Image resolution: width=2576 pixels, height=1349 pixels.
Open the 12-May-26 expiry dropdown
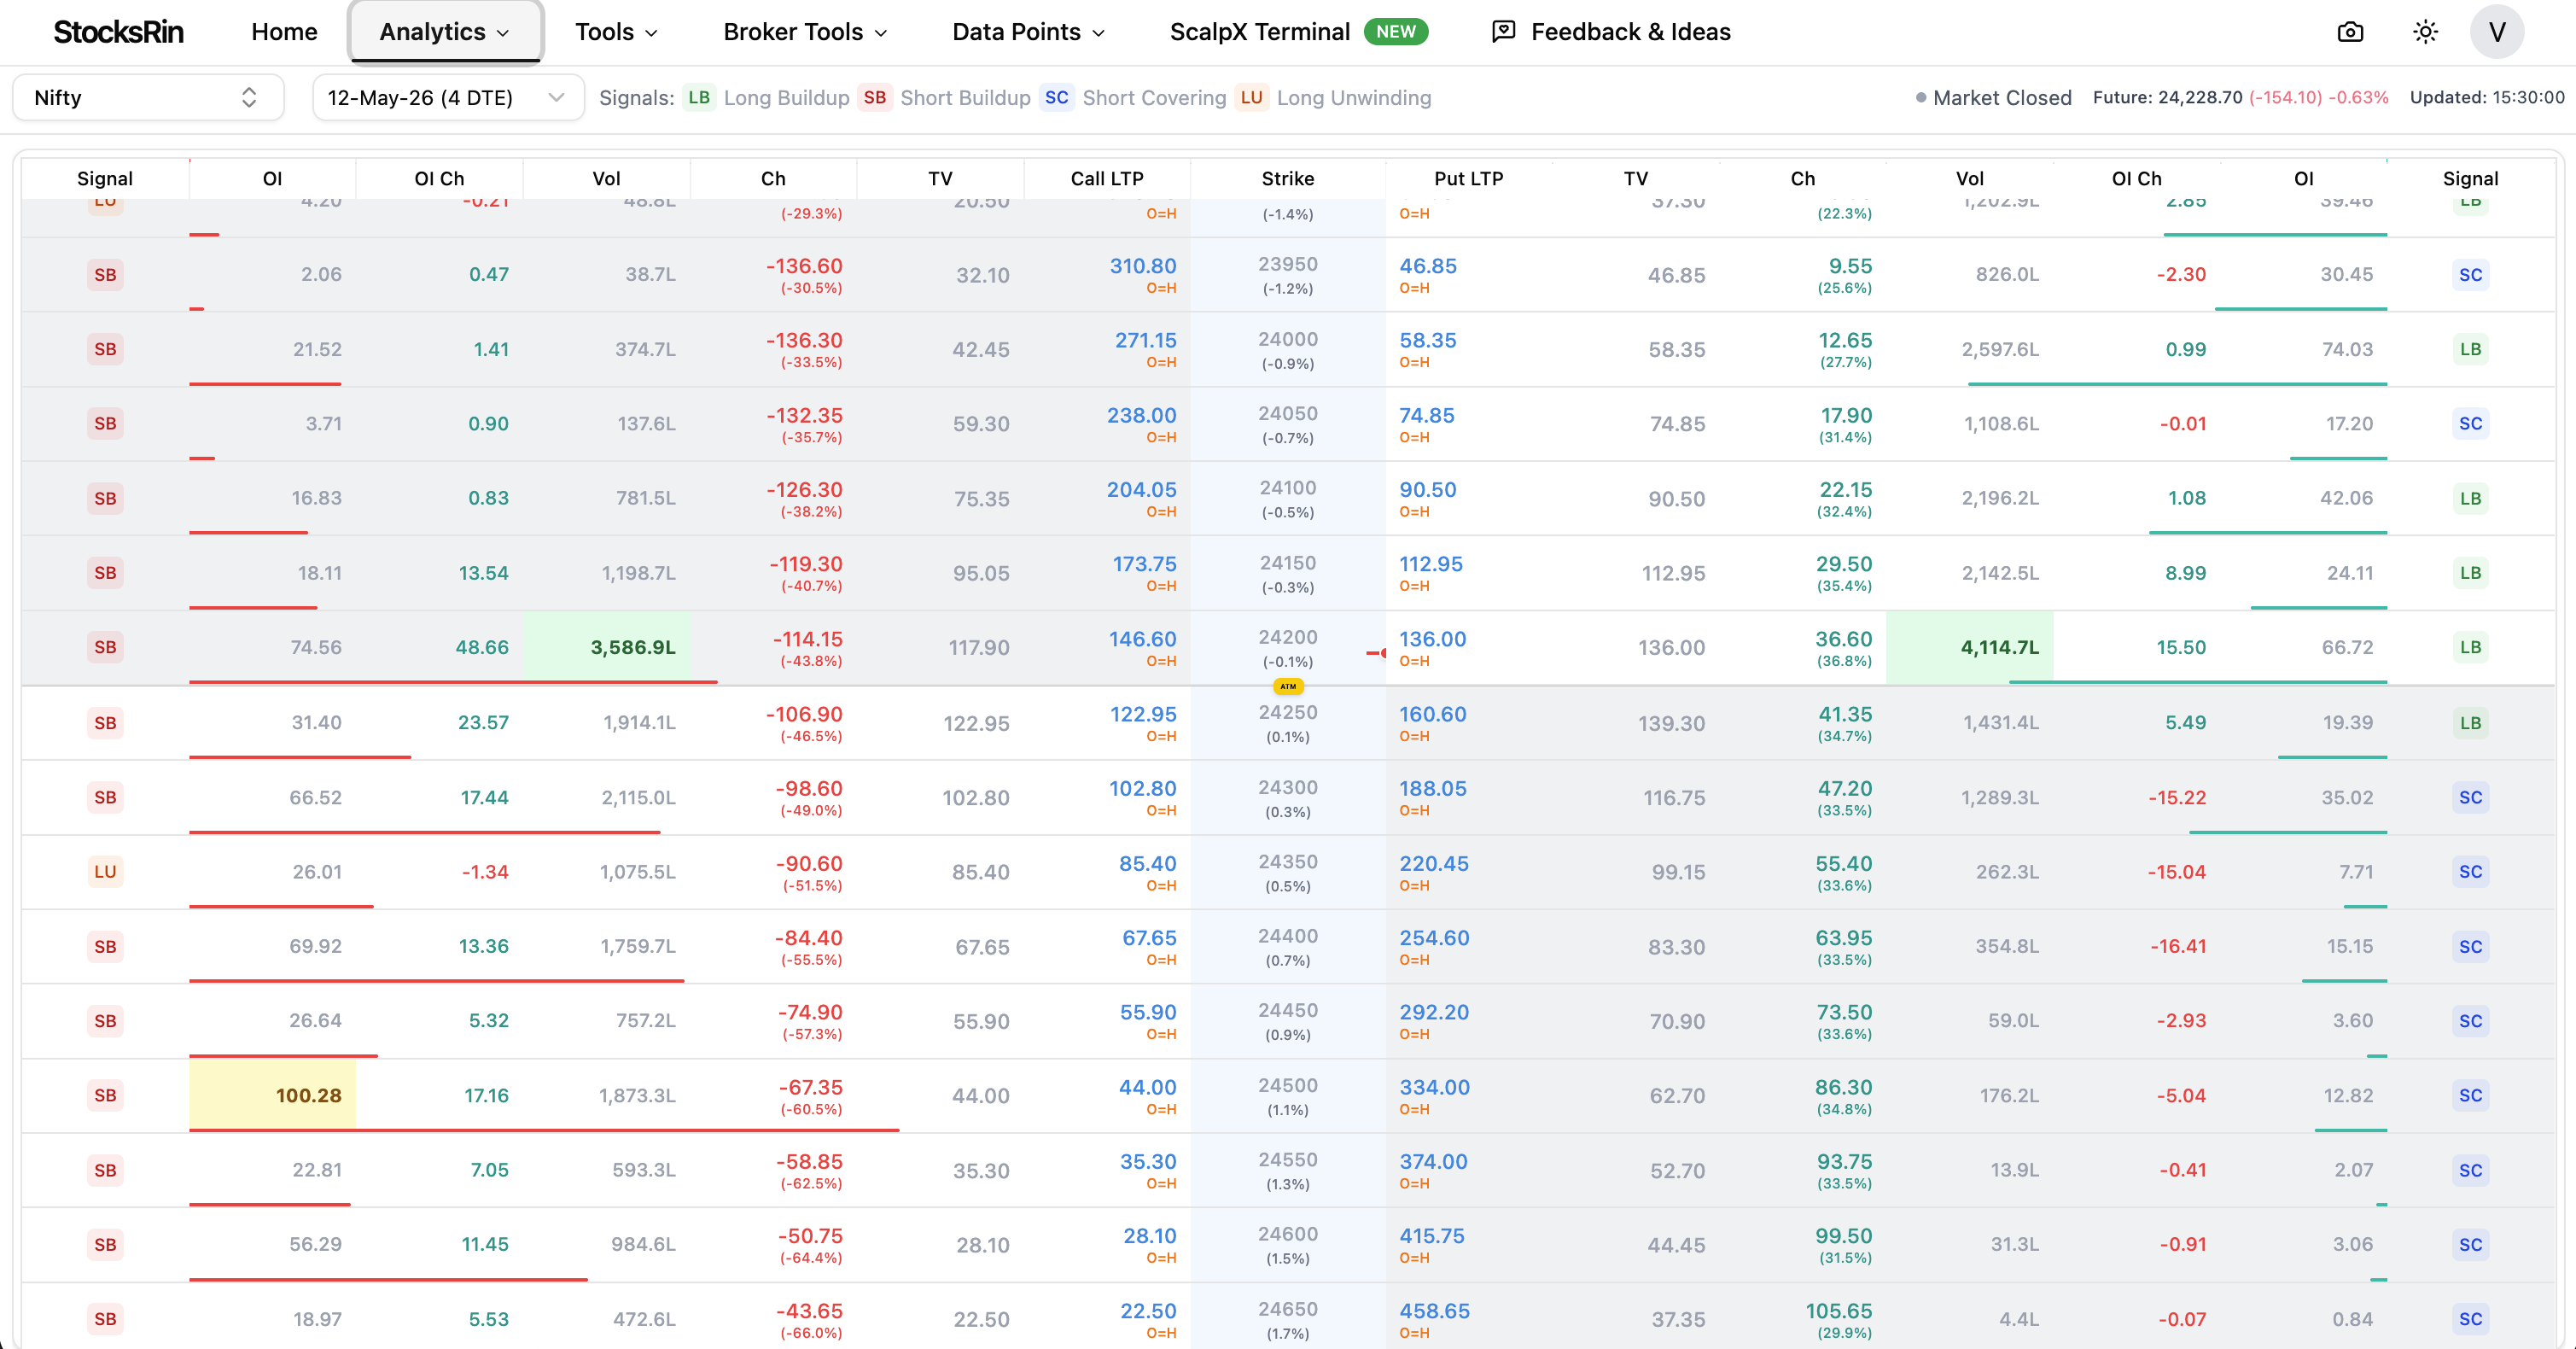click(x=448, y=98)
